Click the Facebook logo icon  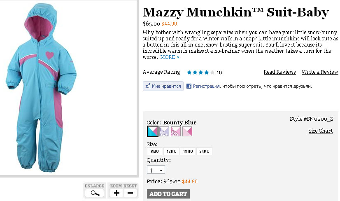tap(189, 86)
